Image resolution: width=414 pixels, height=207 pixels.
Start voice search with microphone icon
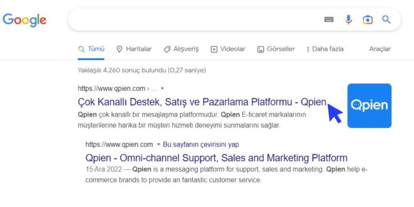point(349,19)
